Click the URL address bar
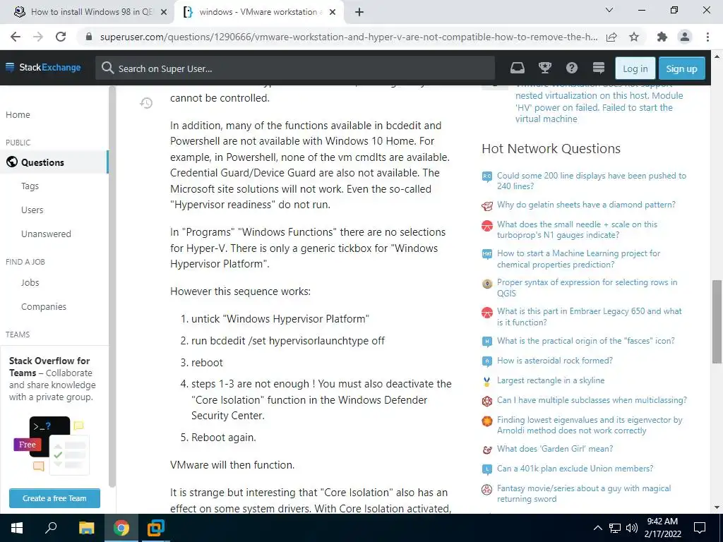 coord(349,37)
